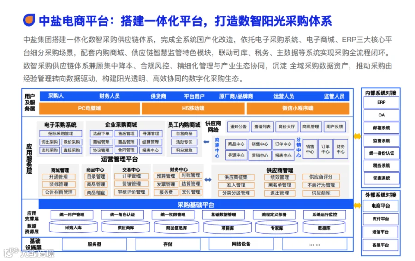Click the 短信平台 box in 外部系统对接
The width and height of the screenshot is (415, 261).
tap(380, 232)
